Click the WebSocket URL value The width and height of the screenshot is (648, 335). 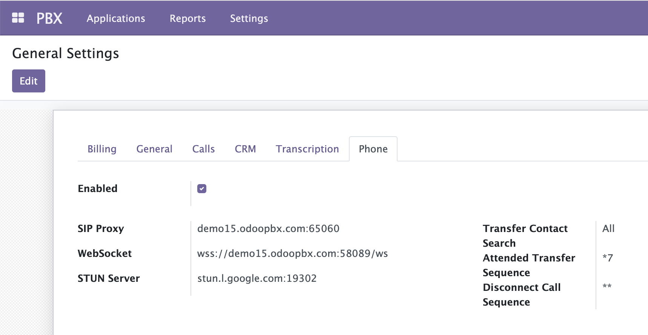tap(292, 254)
